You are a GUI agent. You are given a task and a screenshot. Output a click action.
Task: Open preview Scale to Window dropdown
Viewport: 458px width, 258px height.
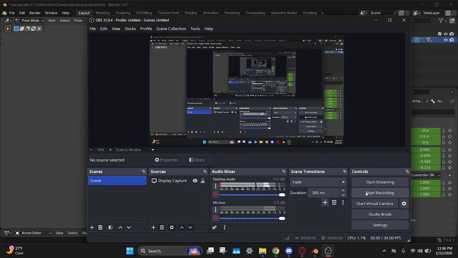(135, 150)
